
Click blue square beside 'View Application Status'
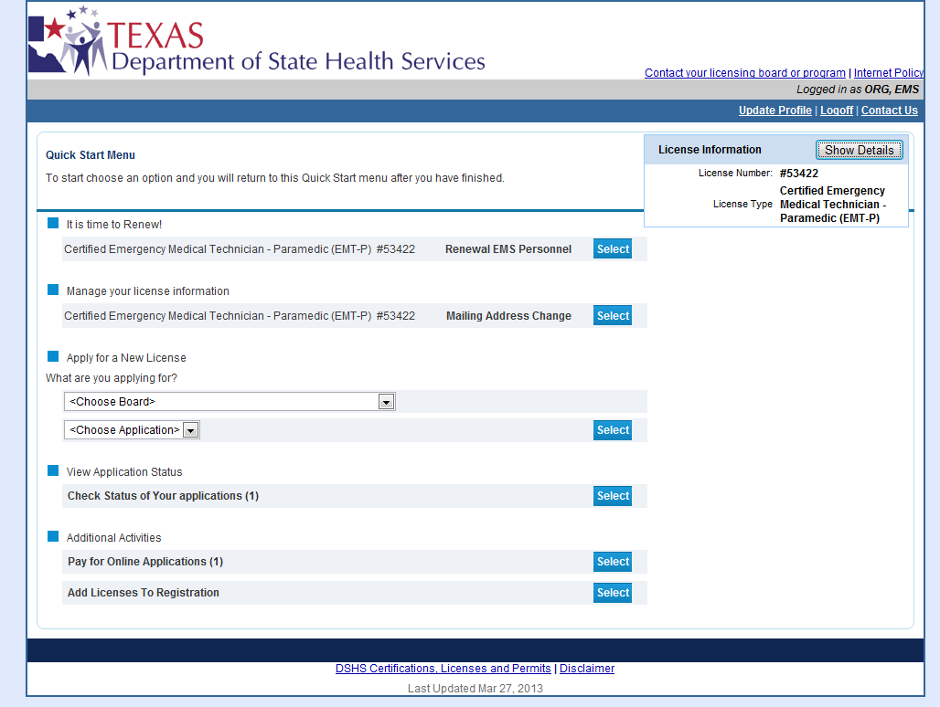(x=53, y=471)
